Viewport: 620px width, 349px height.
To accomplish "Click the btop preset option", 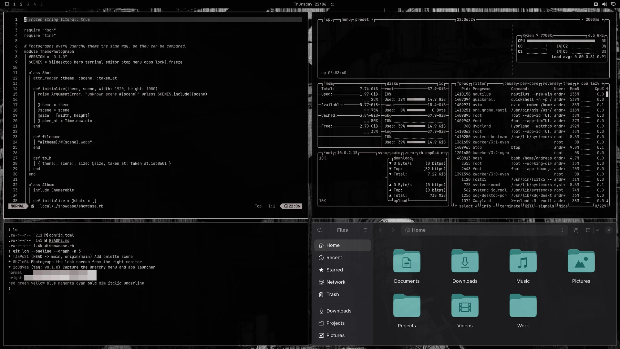I will (364, 20).
